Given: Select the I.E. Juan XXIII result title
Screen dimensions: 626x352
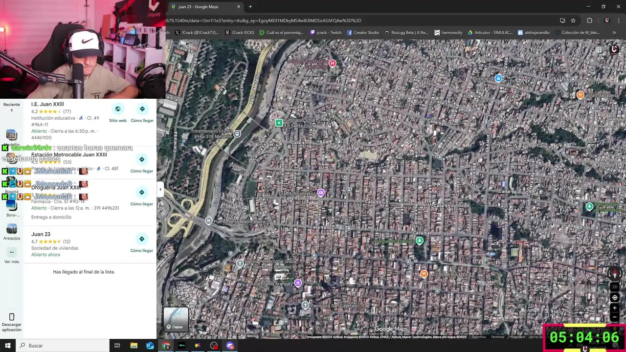Looking at the screenshot, I should 47,104.
